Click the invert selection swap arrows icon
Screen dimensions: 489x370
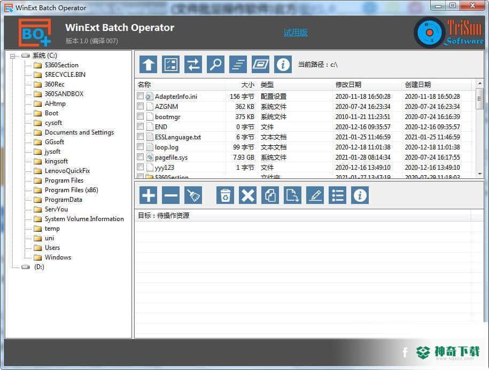click(x=193, y=65)
